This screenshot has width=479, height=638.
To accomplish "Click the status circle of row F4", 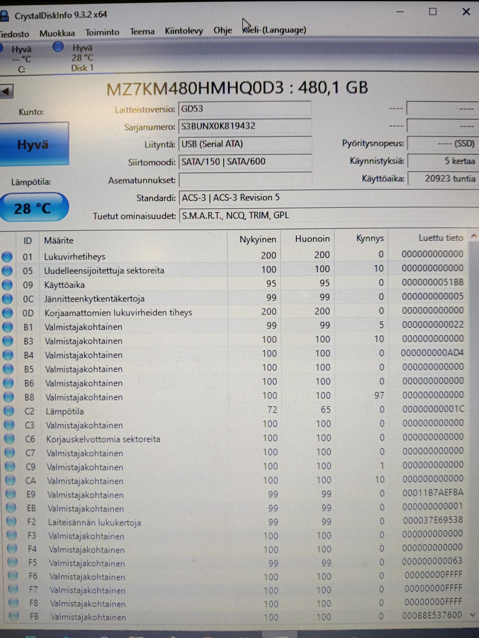I will (x=12, y=549).
